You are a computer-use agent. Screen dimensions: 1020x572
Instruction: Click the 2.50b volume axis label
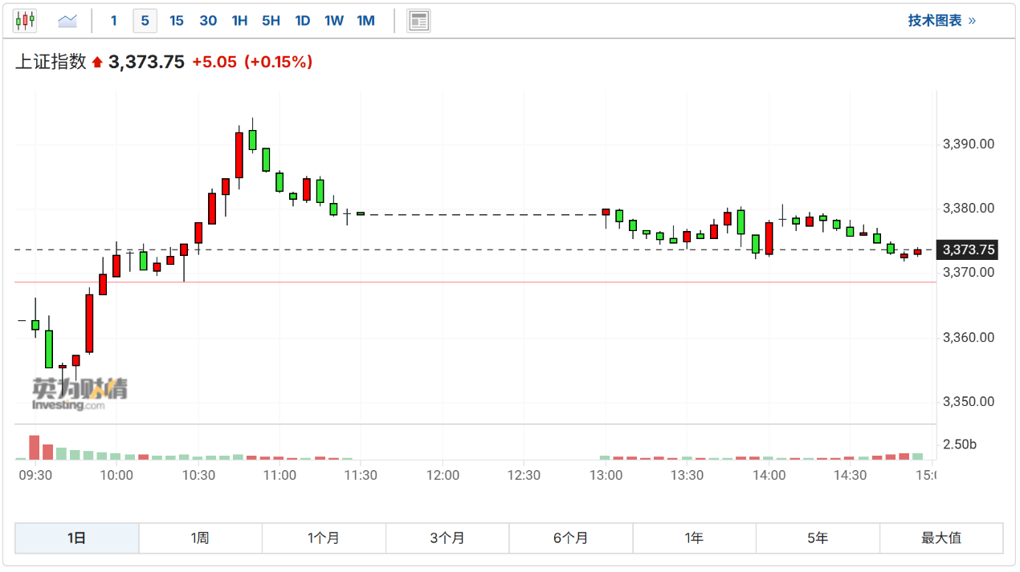click(960, 444)
